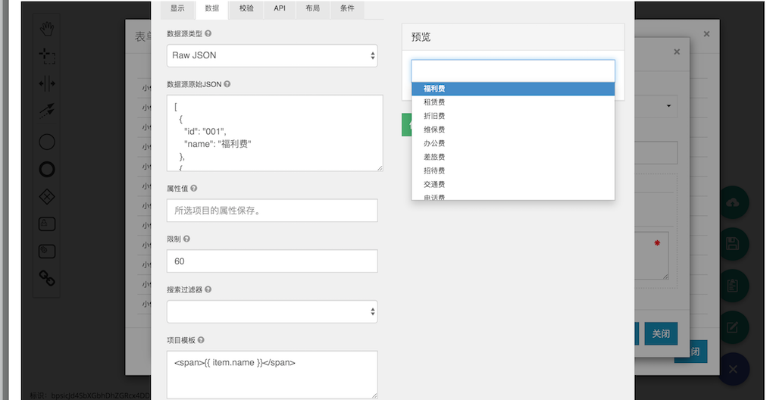Expand the 搜索过滤器 dropdown
Screen dimensions: 776x400
click(x=272, y=311)
